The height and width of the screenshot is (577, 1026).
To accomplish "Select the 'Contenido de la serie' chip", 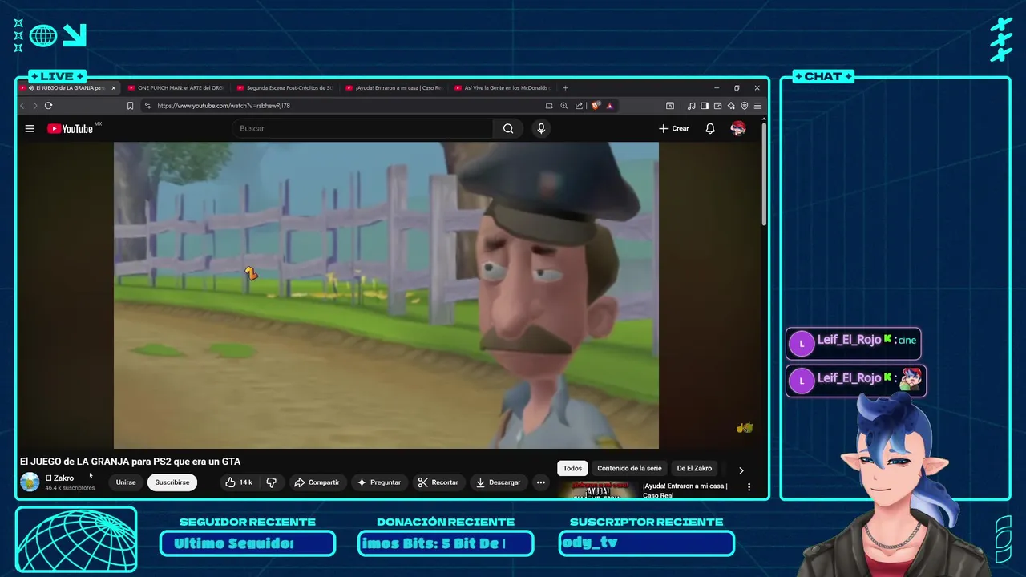I will tap(629, 468).
